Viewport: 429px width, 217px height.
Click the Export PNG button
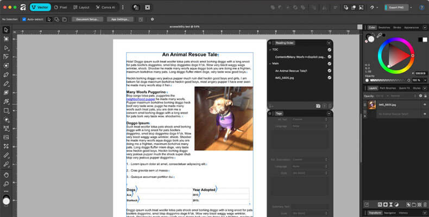click(398, 8)
